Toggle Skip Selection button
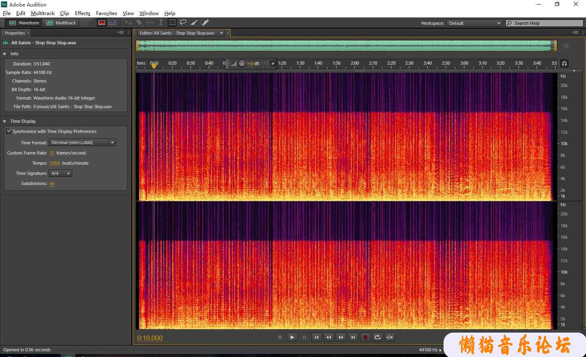 (x=390, y=337)
